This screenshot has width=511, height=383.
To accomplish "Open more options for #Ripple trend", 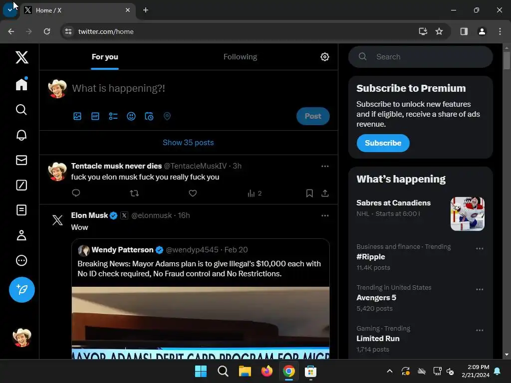I will (480, 248).
